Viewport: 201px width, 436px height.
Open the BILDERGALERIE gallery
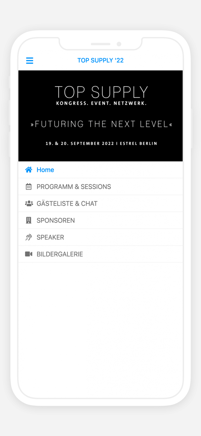59,254
